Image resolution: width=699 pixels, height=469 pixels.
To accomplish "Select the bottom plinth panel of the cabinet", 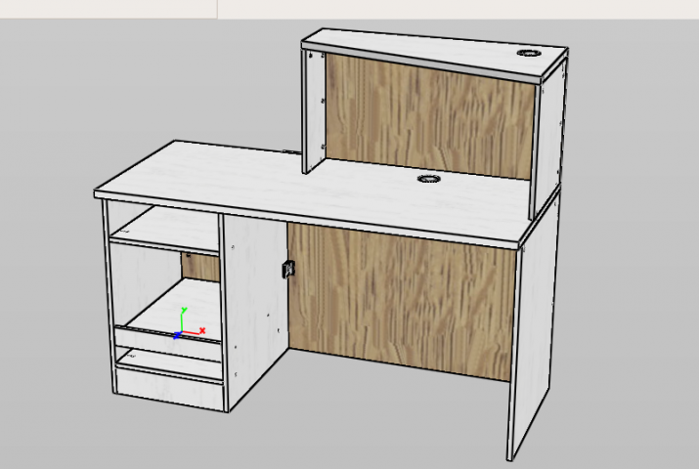I will [169, 390].
